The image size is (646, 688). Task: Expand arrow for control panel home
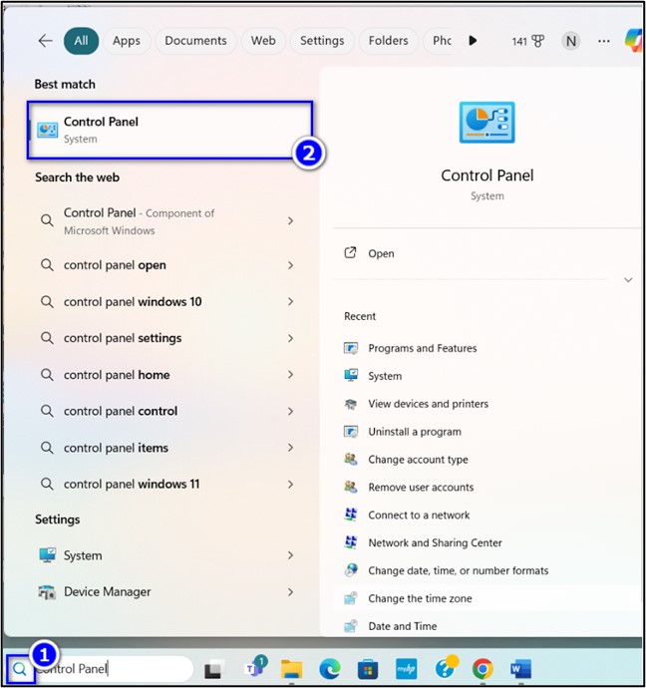(x=290, y=375)
